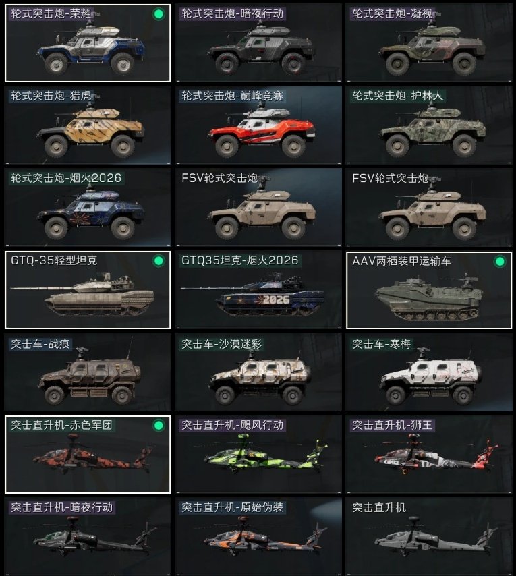This screenshot has width=516, height=576.
Task: Pick the white 突击车-寒梅 skin
Action: coord(429,372)
